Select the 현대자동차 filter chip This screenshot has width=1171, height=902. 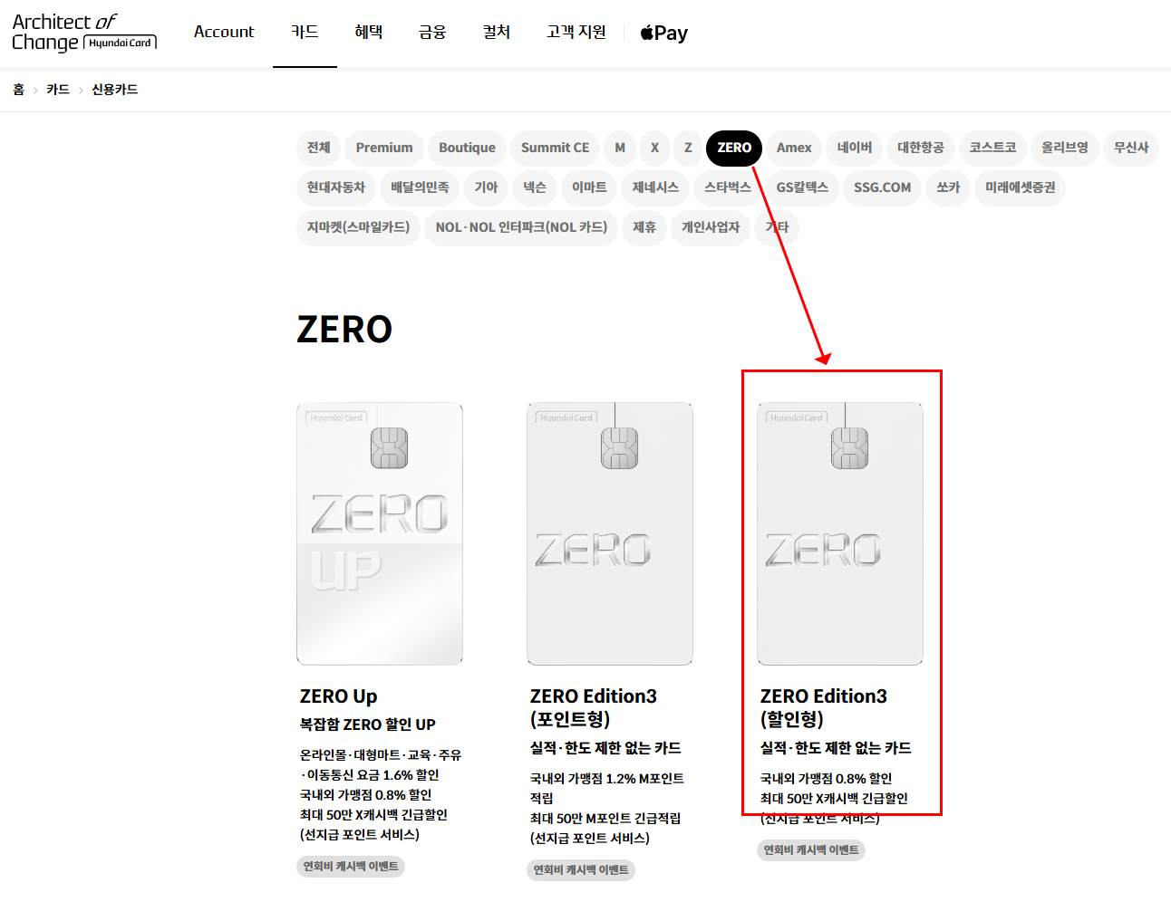point(336,187)
